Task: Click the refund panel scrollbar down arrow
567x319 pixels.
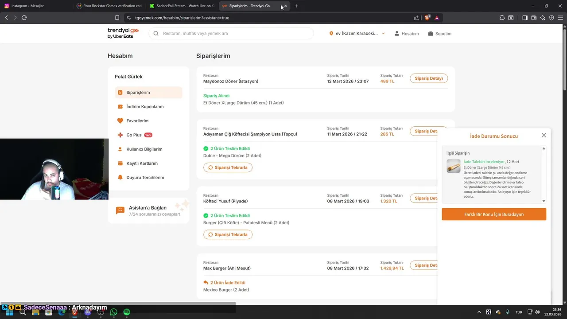Action: tap(544, 201)
